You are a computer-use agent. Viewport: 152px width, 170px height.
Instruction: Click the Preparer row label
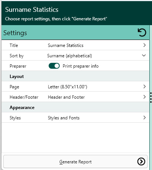point(18,66)
